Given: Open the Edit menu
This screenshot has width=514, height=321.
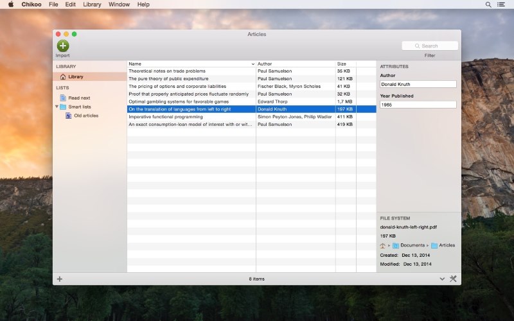Looking at the screenshot, I should click(x=70, y=4).
